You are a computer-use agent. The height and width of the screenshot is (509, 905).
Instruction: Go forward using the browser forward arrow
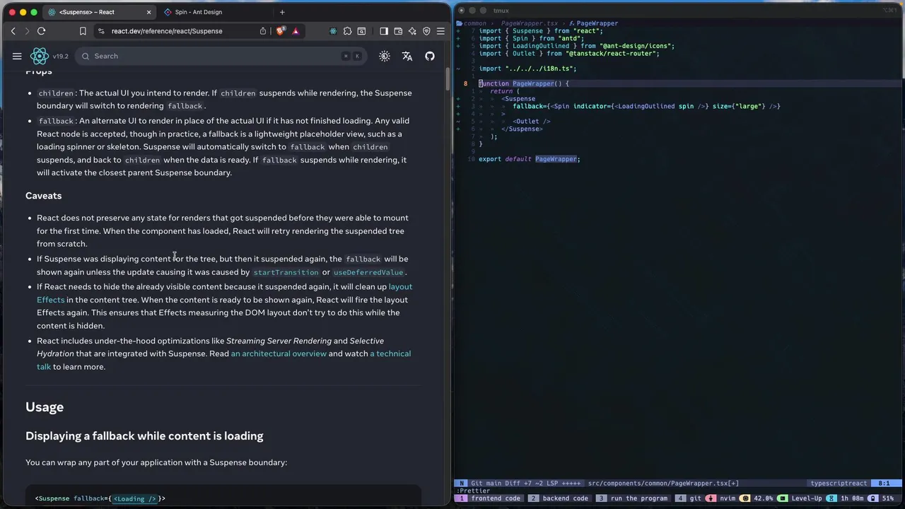[27, 31]
